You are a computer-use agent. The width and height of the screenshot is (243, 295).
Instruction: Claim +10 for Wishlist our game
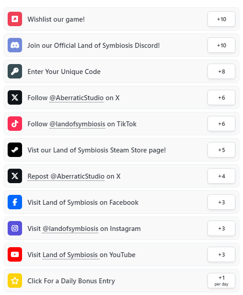221,19
